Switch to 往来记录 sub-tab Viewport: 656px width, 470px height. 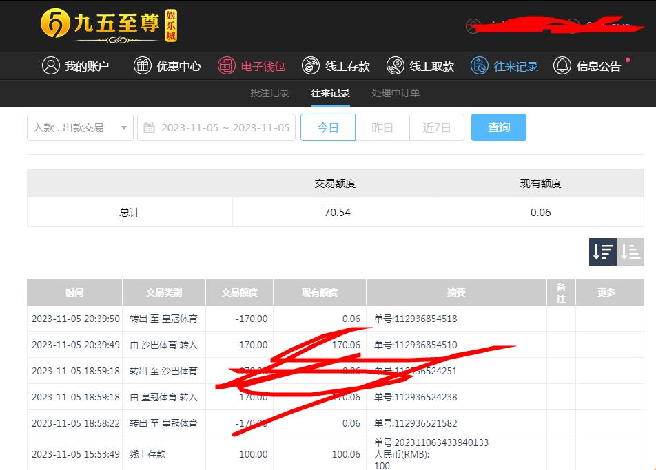click(x=331, y=93)
